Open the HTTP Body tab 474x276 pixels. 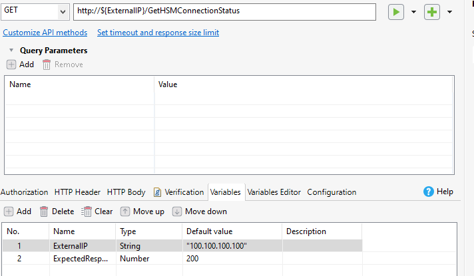coord(126,192)
